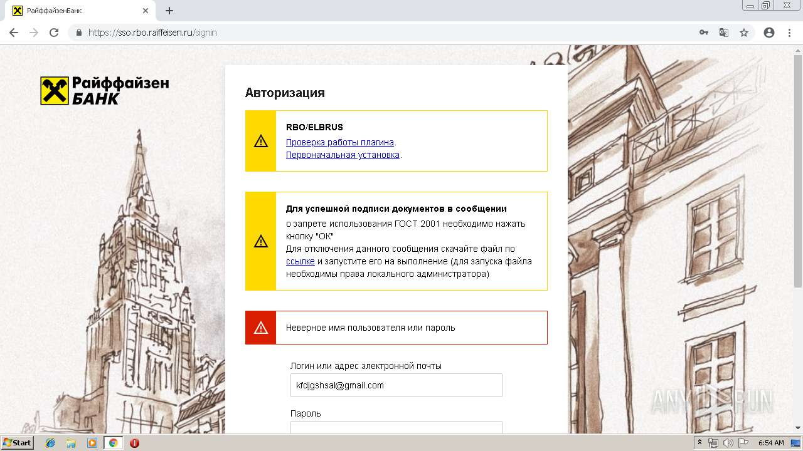The height and width of the screenshot is (451, 803).
Task: Open the Chrome three-dot menu
Action: tap(789, 33)
